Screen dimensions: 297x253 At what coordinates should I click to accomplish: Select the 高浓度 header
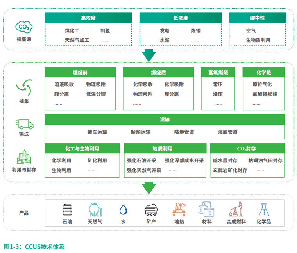88,18
